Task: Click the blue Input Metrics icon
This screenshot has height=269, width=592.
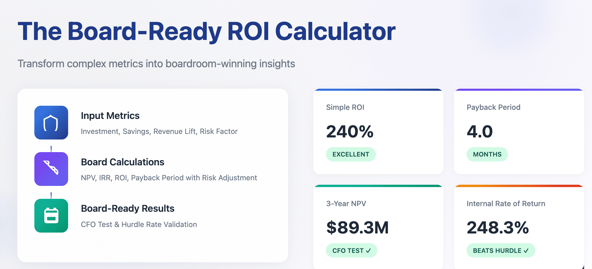Action: pyautogui.click(x=51, y=122)
